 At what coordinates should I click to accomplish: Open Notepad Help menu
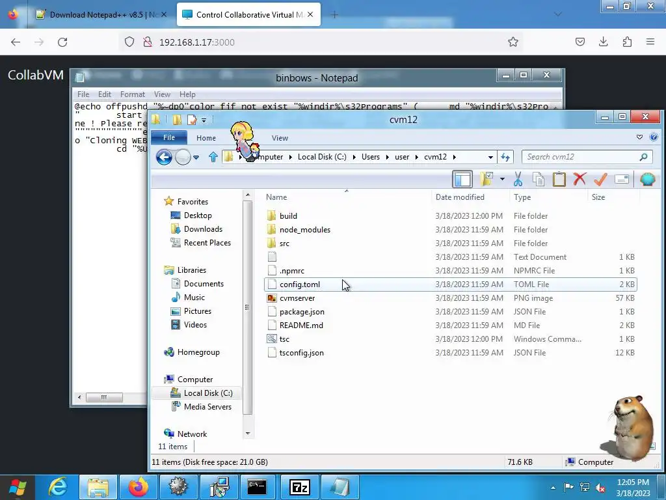(187, 94)
